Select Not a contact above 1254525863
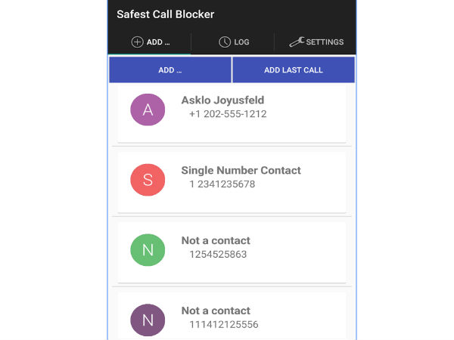The image size is (454, 340). [216, 241]
